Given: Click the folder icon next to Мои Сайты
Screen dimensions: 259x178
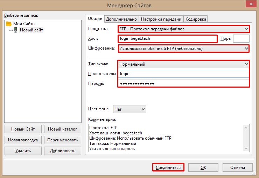Looking at the screenshot, I should [9, 24].
